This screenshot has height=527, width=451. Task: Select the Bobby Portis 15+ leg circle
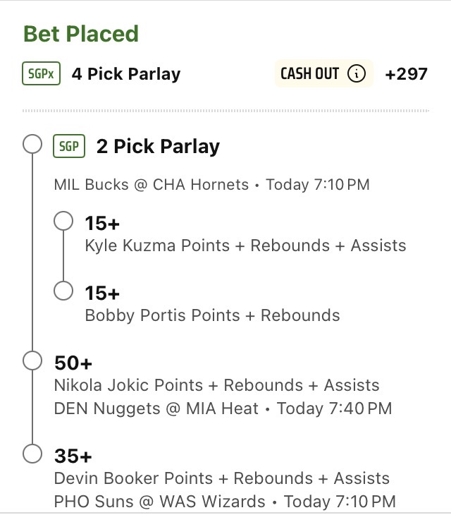pos(63,291)
